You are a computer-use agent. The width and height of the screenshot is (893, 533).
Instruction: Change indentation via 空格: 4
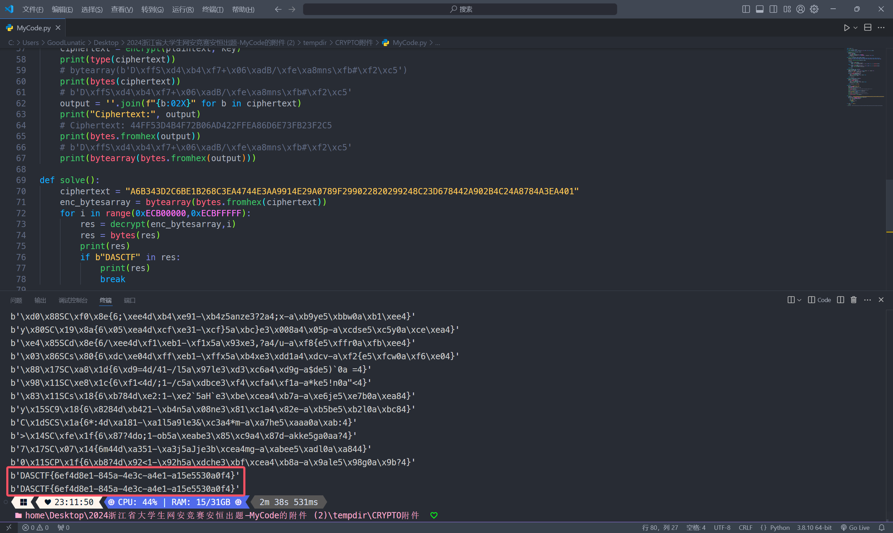[696, 527]
